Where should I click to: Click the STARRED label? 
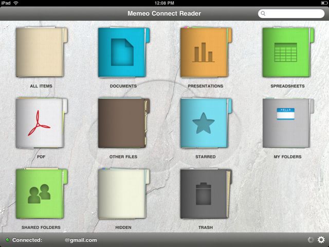point(206,156)
